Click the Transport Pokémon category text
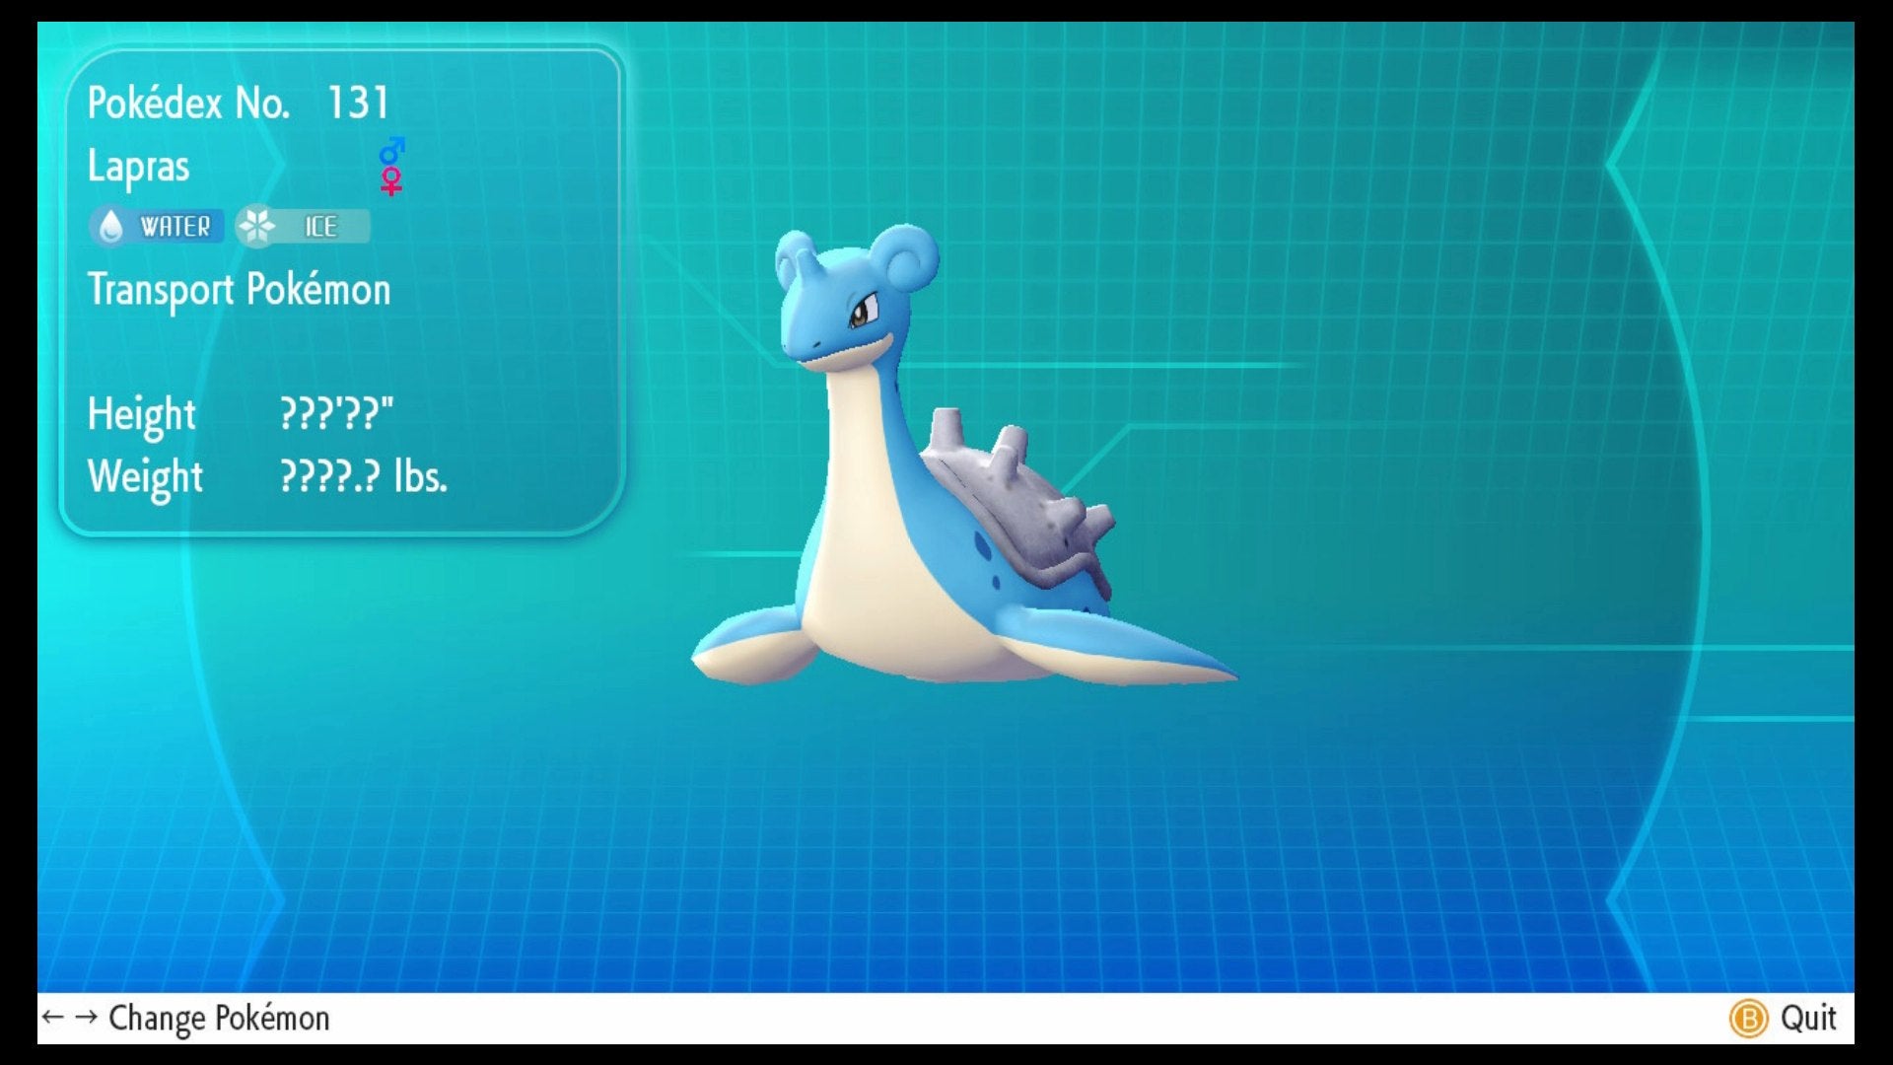Viewport: 1893px width, 1065px height. (240, 290)
